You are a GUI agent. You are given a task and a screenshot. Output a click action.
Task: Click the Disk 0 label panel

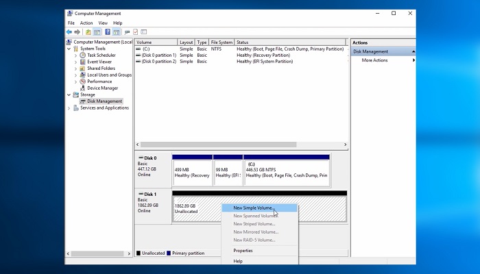tap(153, 170)
